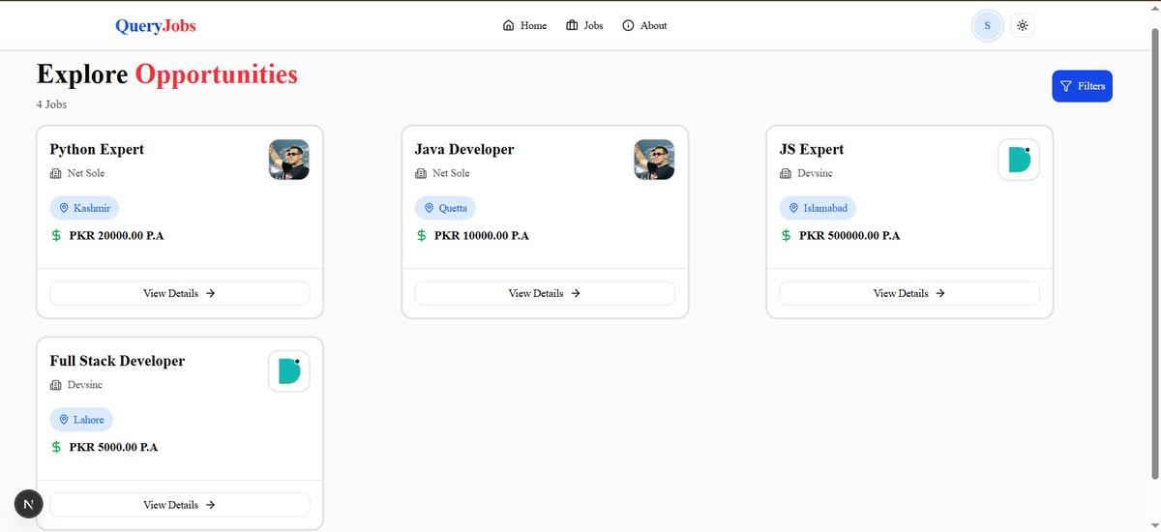Open the Filters button
Viewport: 1161px width, 532px height.
(x=1082, y=86)
